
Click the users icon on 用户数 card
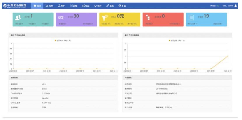coord(18,18)
